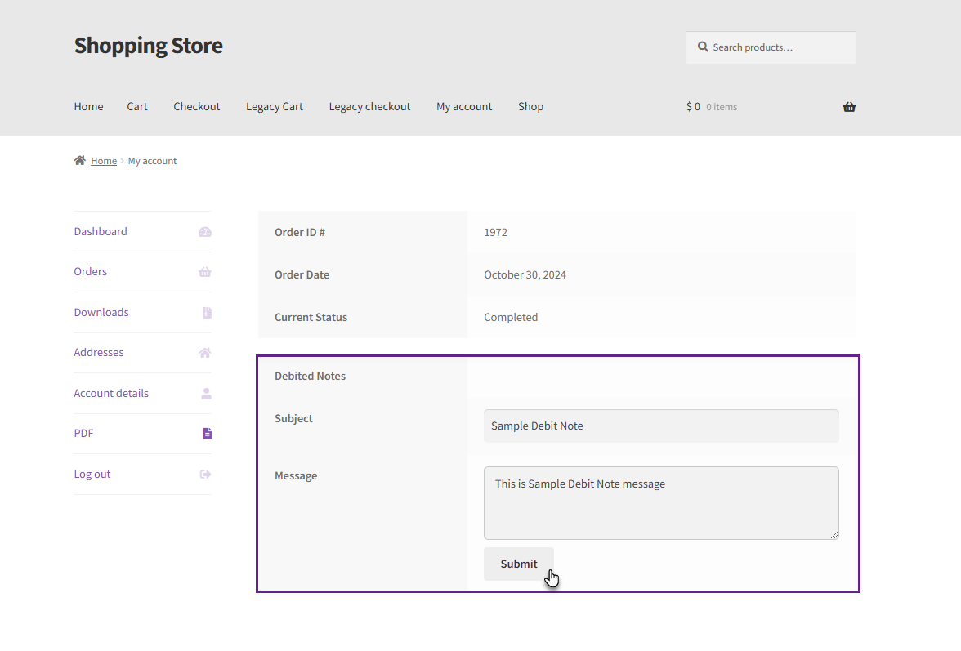Open Cart in the top navigation

click(x=137, y=106)
